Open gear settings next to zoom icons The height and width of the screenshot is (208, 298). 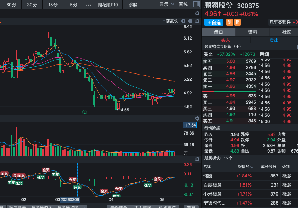pos(197,21)
